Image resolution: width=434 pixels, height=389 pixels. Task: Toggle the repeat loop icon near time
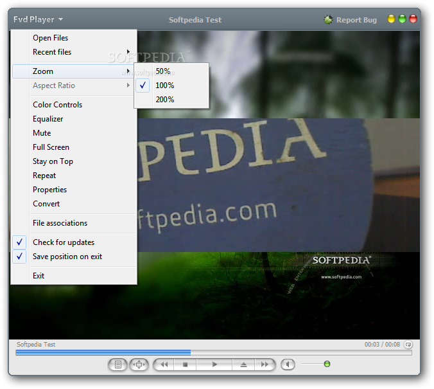(x=408, y=345)
